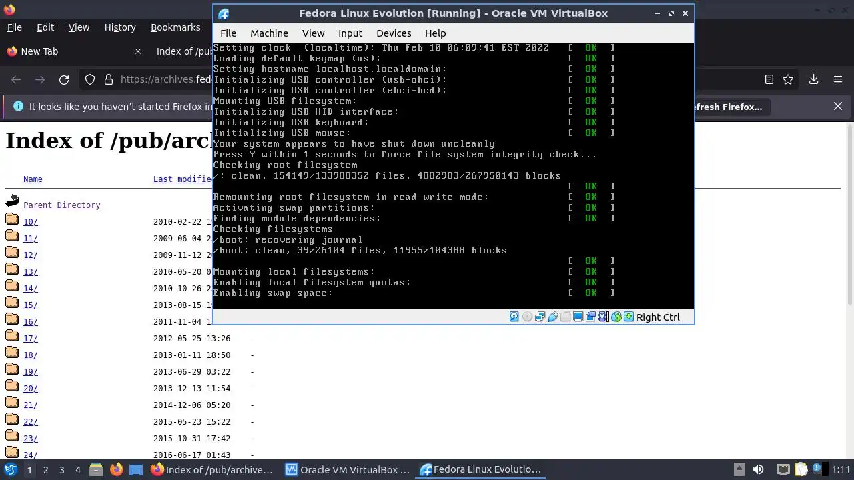Open the Parent Directory link
Viewport: 854px width, 480px height.
[62, 205]
